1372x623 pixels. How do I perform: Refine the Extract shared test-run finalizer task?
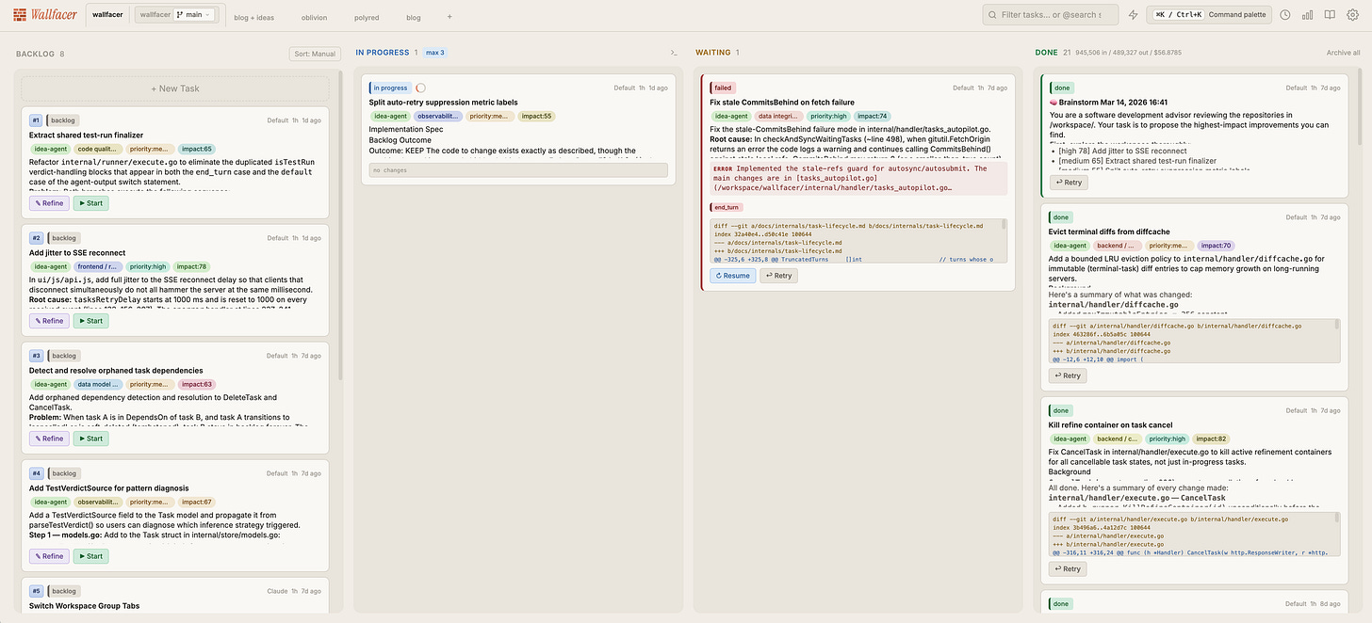click(49, 203)
